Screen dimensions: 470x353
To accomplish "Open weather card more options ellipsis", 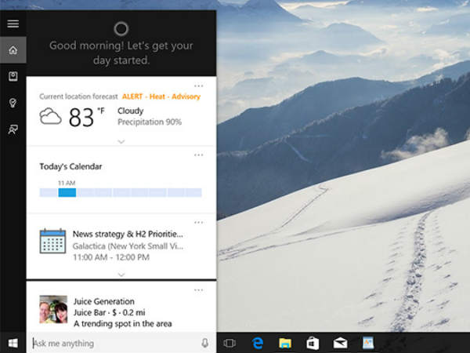I will pyautogui.click(x=199, y=86).
